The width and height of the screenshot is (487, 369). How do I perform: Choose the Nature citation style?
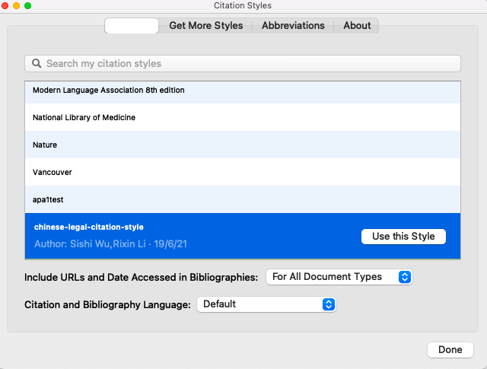click(x=243, y=145)
